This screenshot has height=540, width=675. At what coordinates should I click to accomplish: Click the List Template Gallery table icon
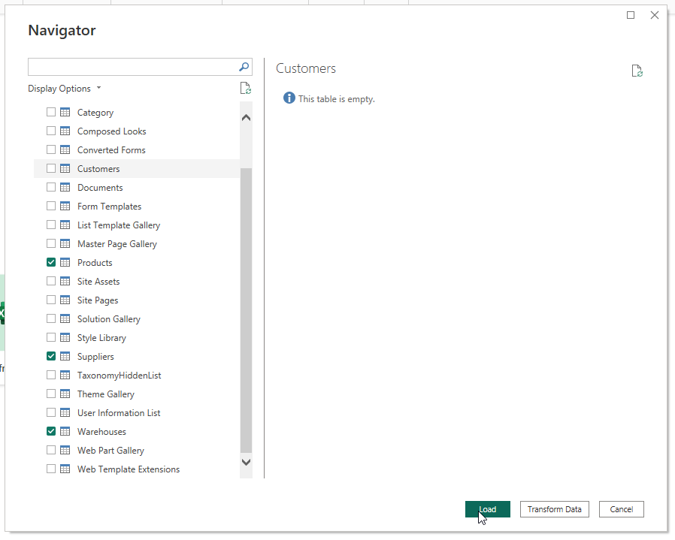click(65, 225)
